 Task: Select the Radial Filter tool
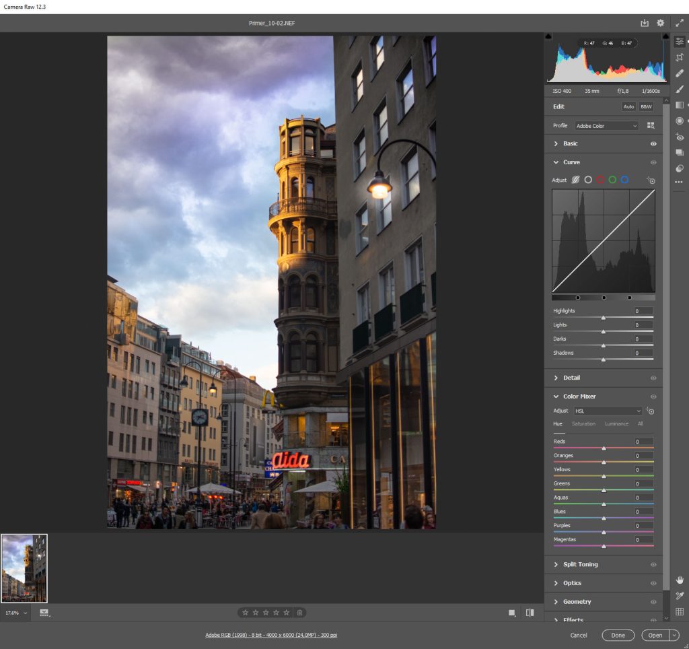pos(680,121)
